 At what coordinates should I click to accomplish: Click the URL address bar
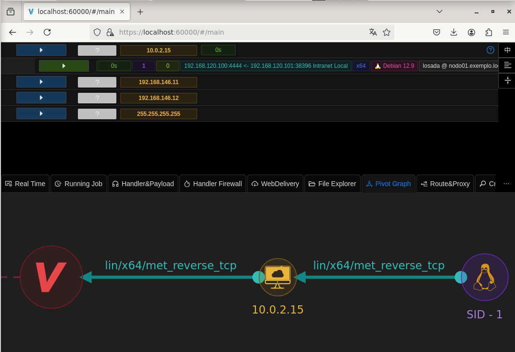241,32
